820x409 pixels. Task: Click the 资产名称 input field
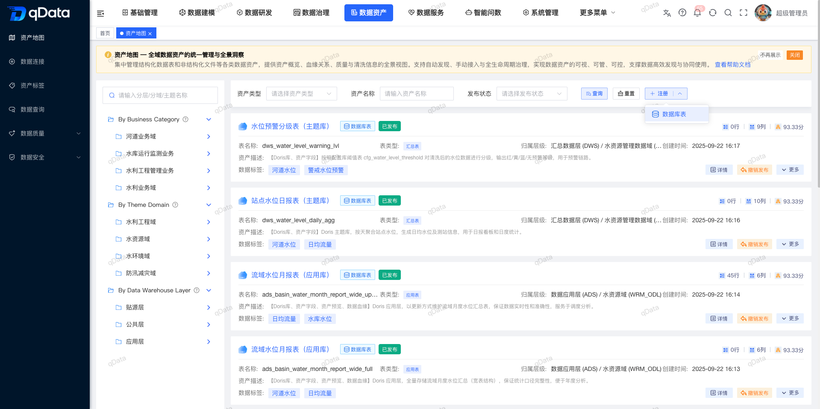417,94
